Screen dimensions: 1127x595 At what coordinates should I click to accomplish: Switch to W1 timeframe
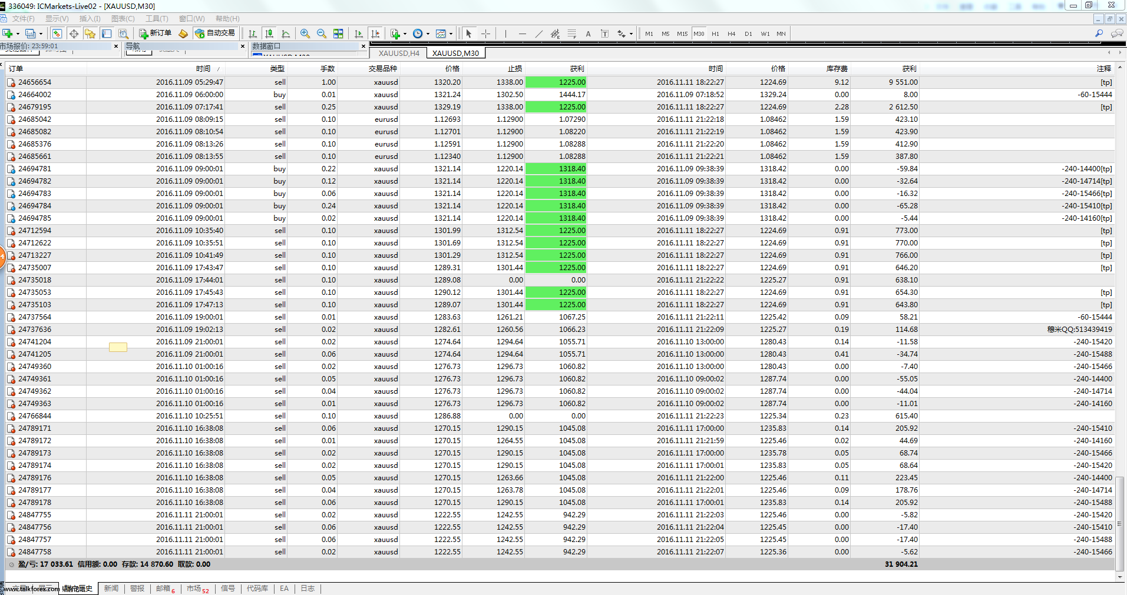coord(765,34)
